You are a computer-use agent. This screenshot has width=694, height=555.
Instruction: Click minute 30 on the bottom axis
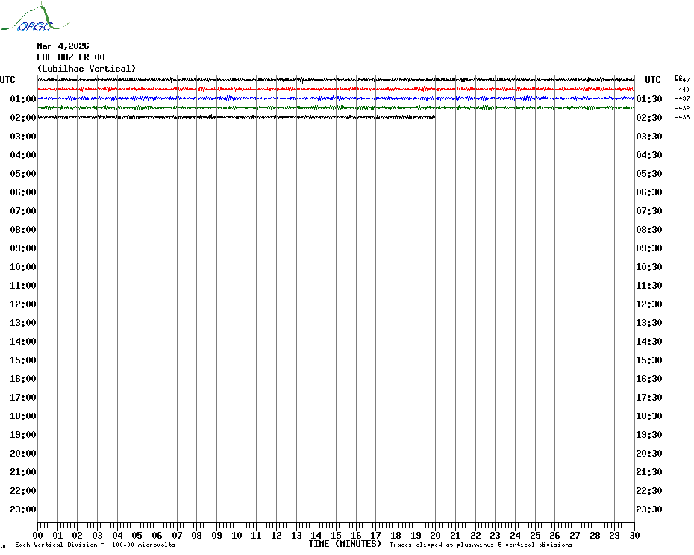634,536
